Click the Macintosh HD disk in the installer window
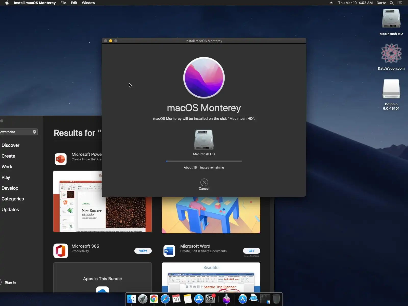Viewport: 408px width, 306px height. [204, 140]
